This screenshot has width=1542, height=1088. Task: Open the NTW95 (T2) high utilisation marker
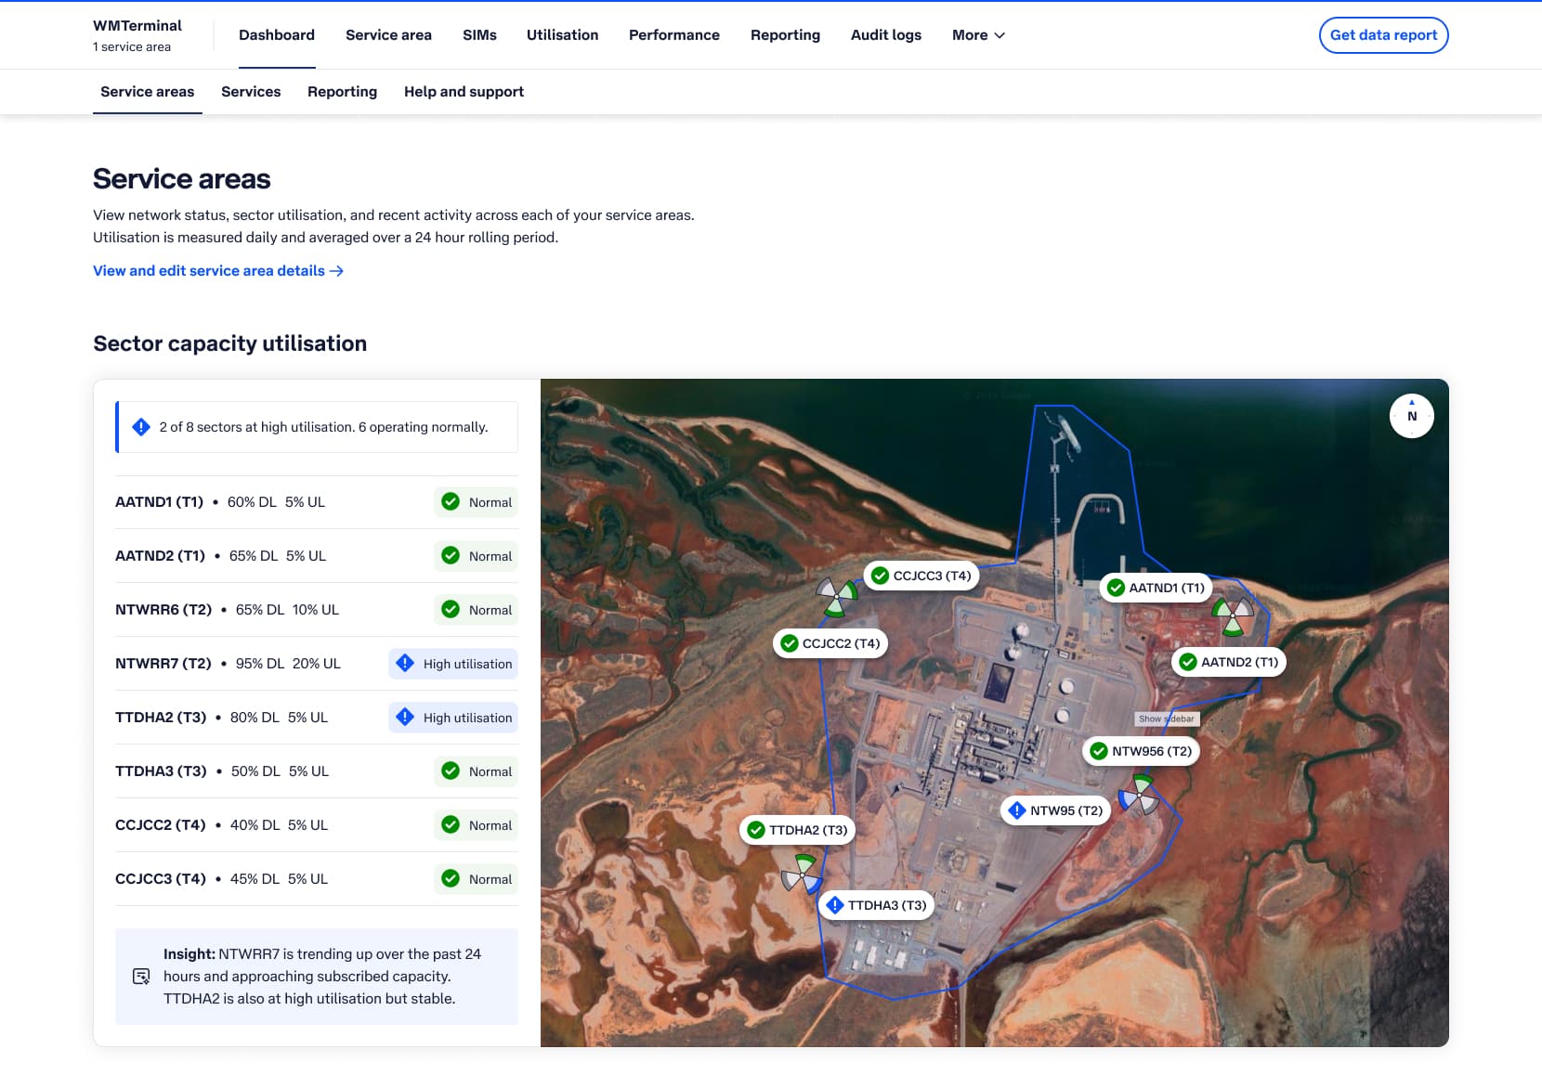click(1056, 810)
